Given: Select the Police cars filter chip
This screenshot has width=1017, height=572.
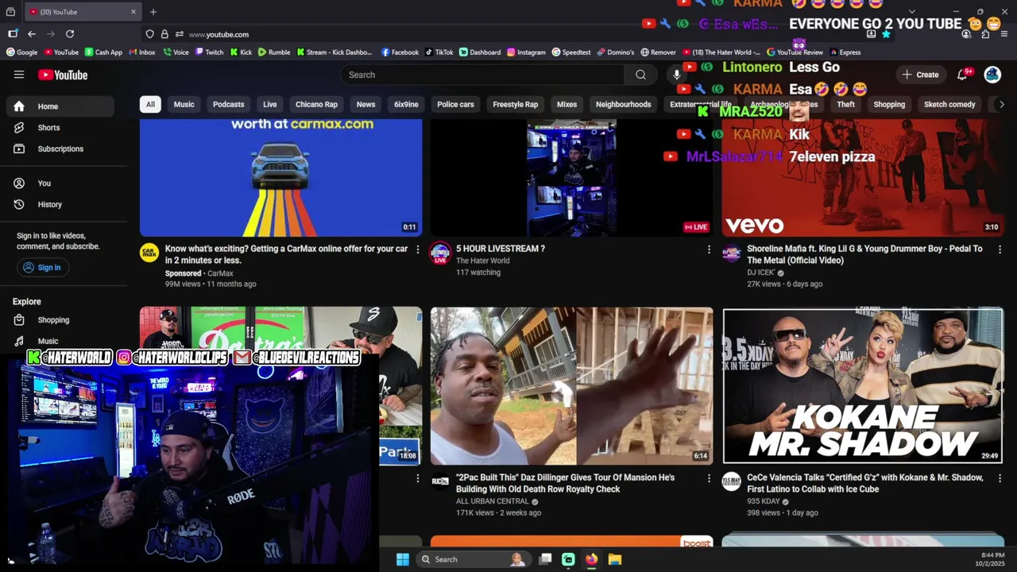Looking at the screenshot, I should 455,104.
